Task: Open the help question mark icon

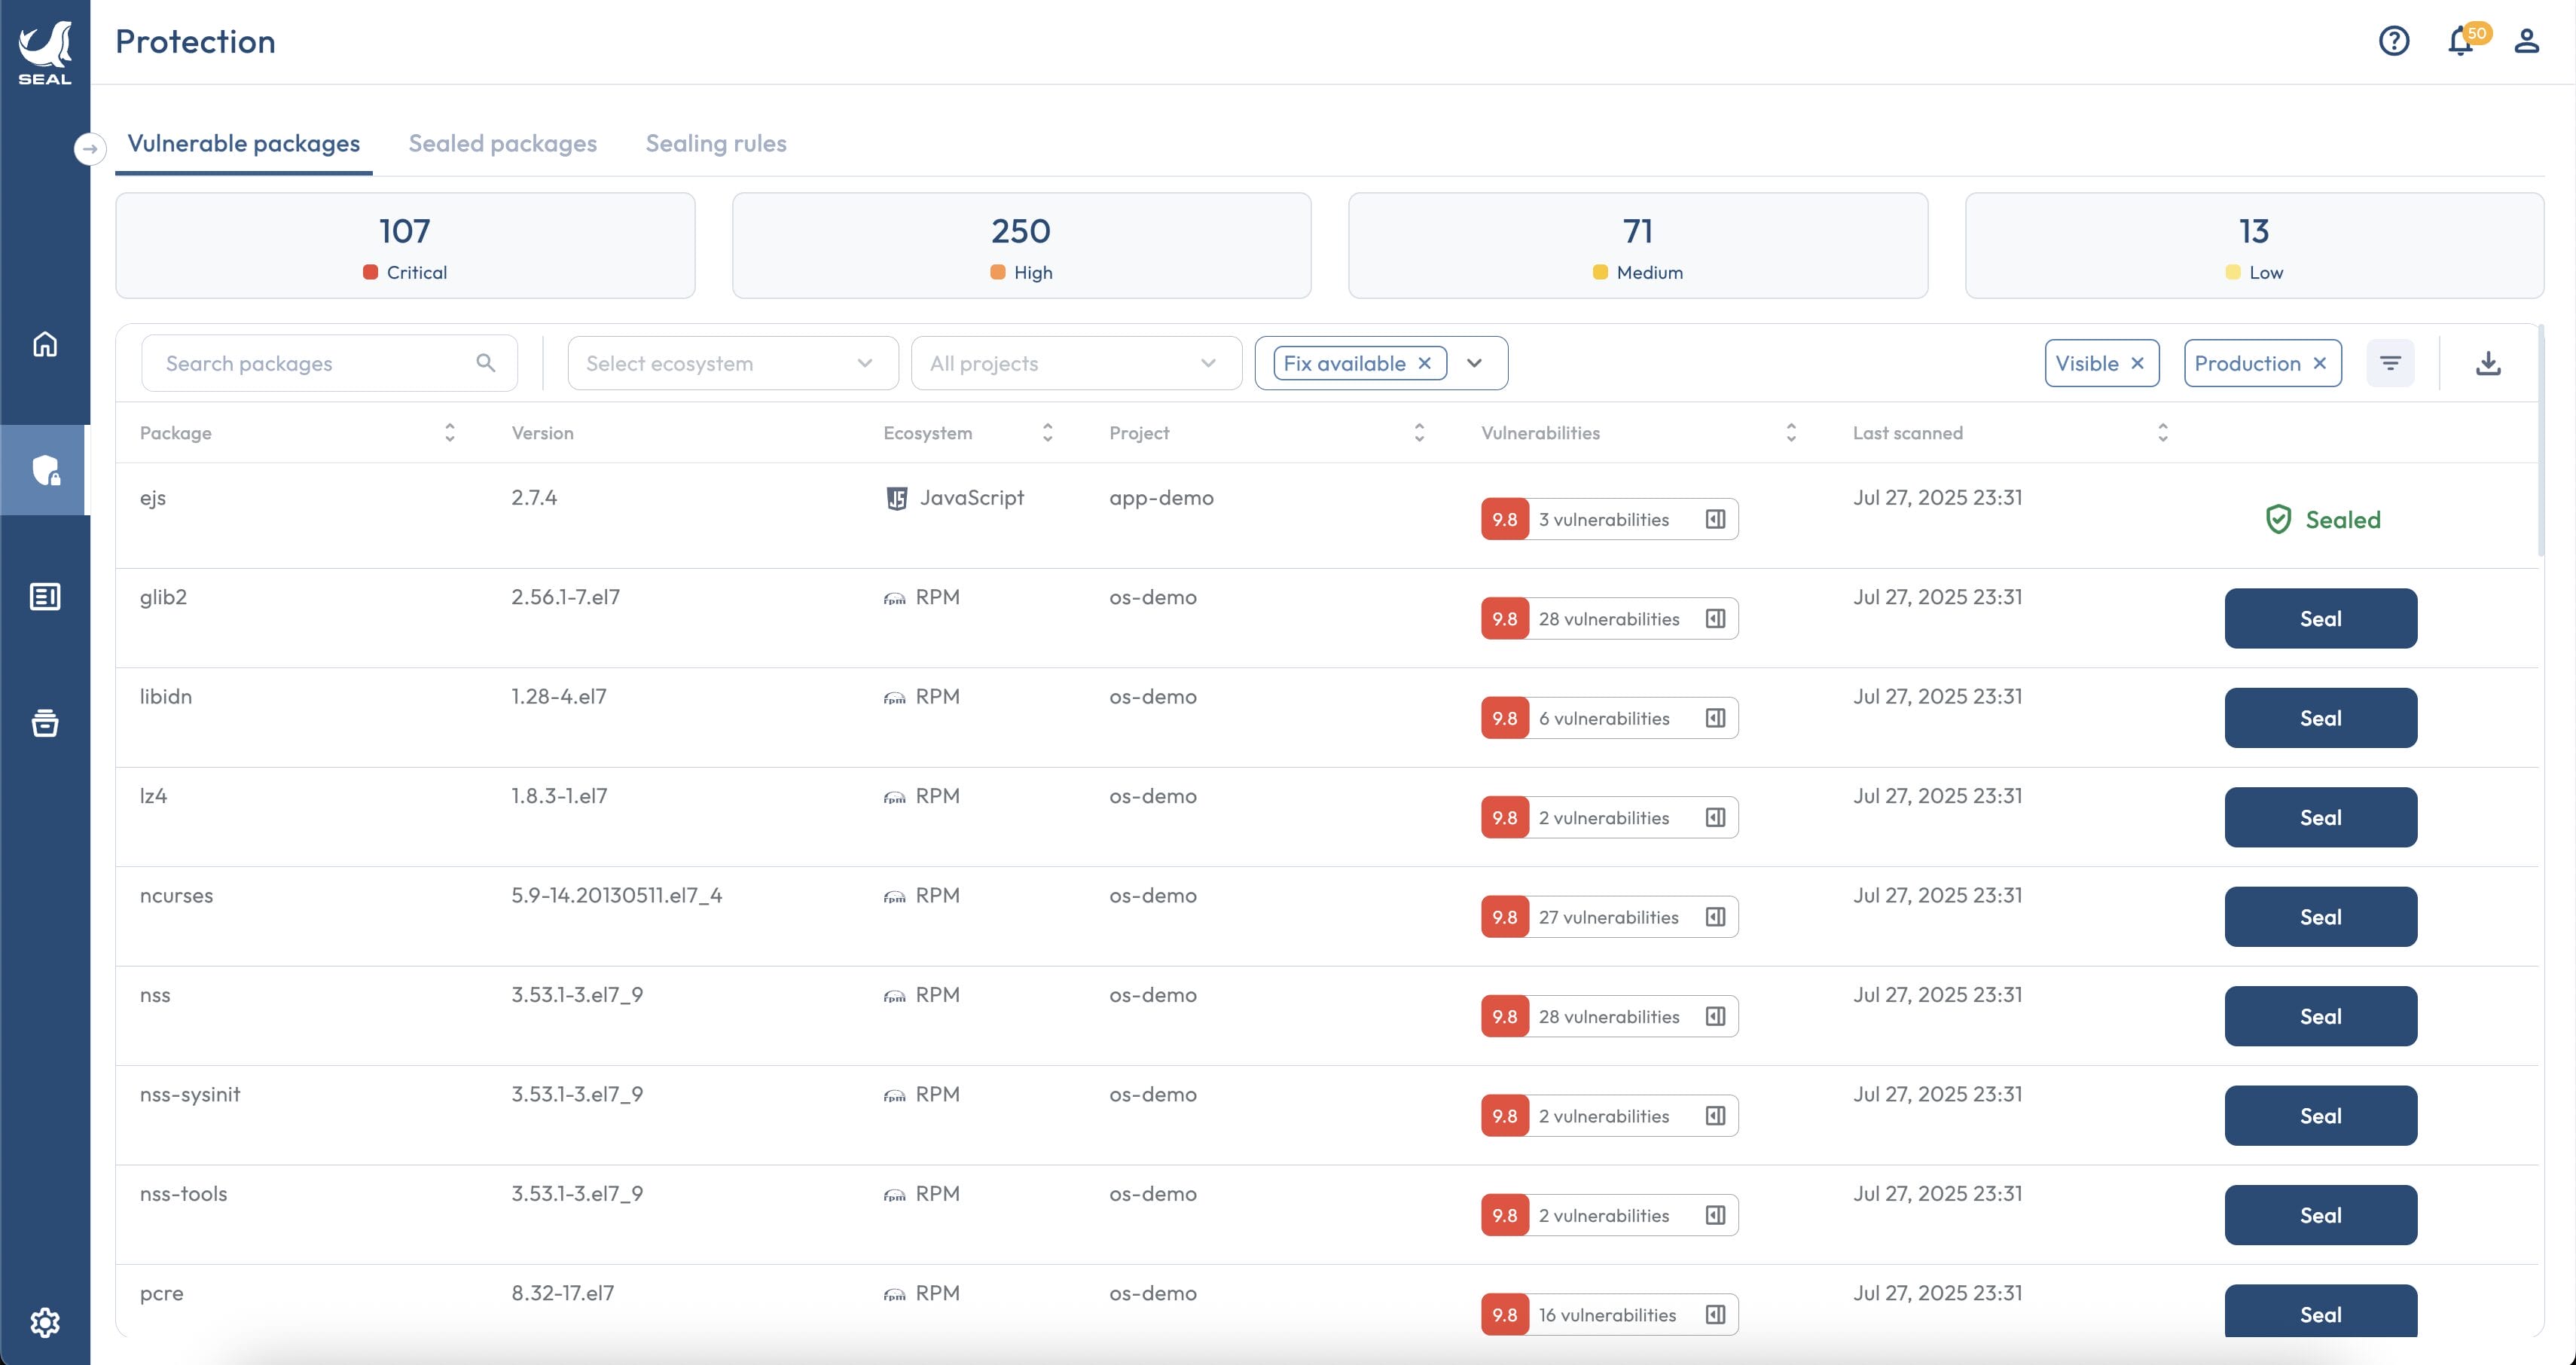Action: pyautogui.click(x=2394, y=41)
